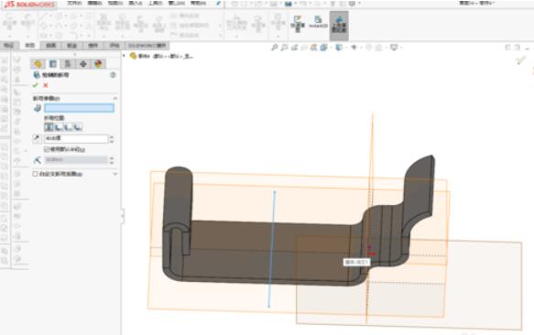Screen dimensions: 534x335
Task: Open Hide/Show Items in heads-up toolbar
Action: pos(354,48)
